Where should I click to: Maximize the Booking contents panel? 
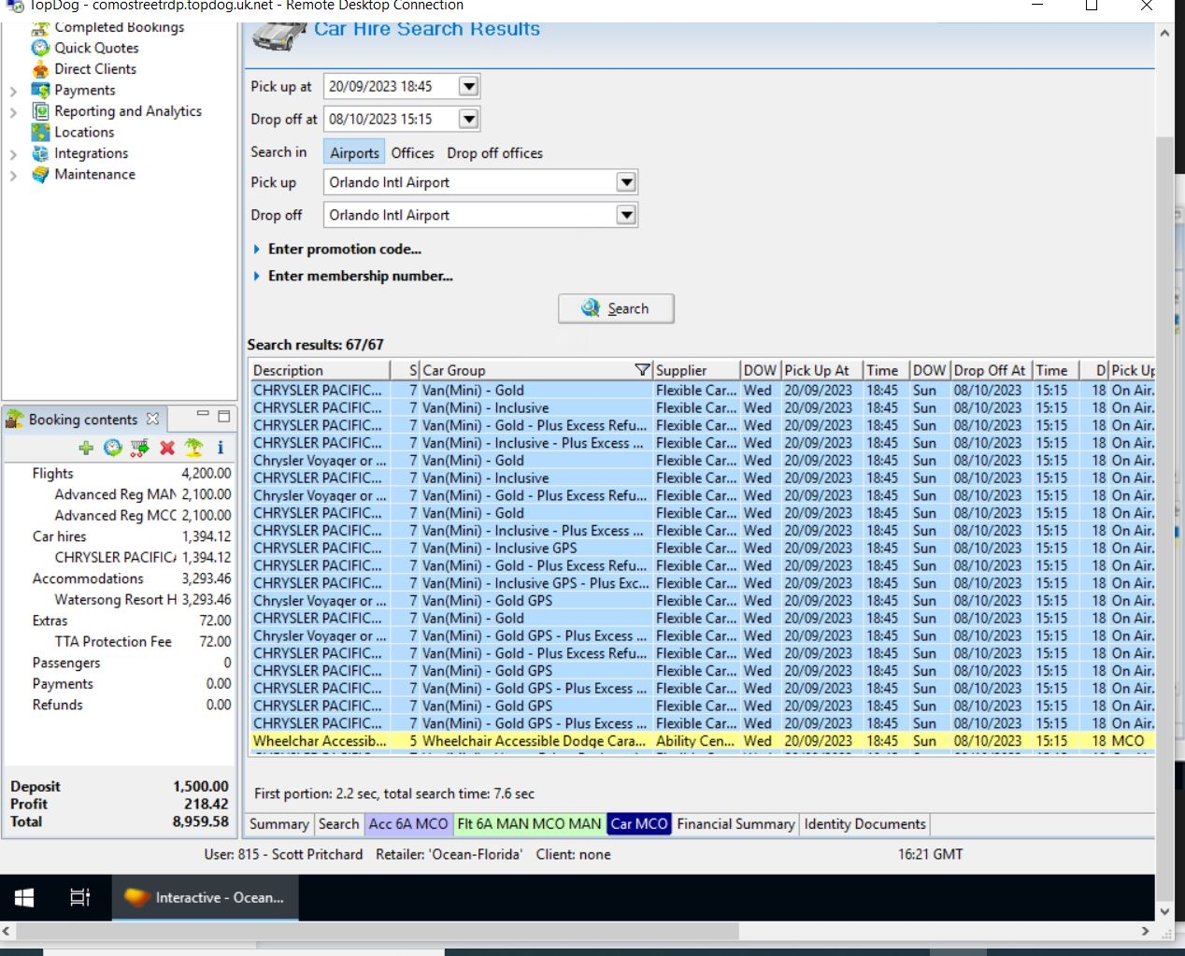coord(224,416)
